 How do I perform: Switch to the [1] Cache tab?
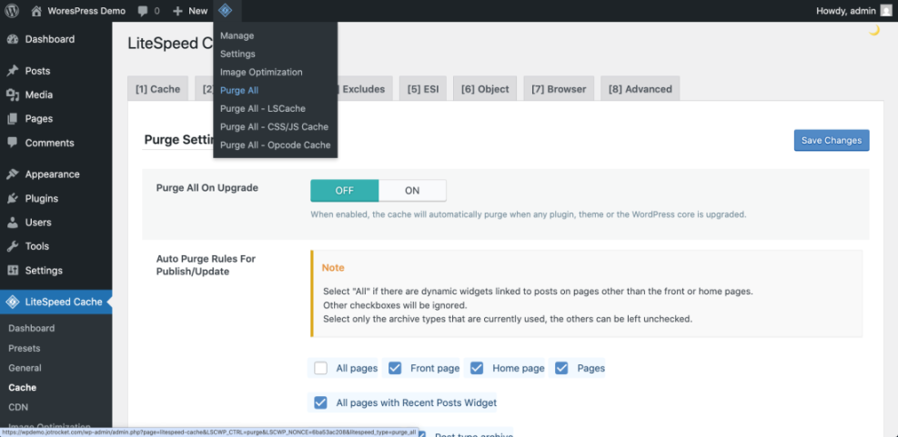coord(157,89)
